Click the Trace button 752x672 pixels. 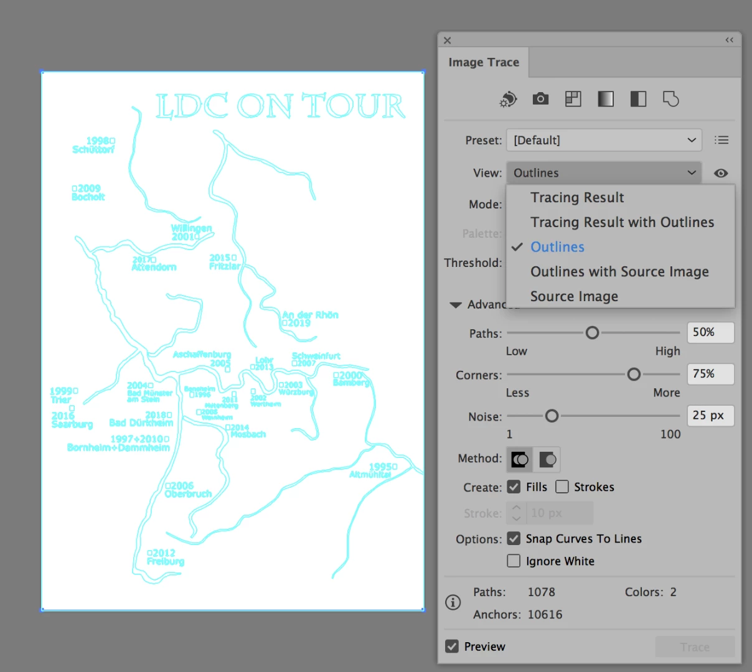pyautogui.click(x=695, y=647)
